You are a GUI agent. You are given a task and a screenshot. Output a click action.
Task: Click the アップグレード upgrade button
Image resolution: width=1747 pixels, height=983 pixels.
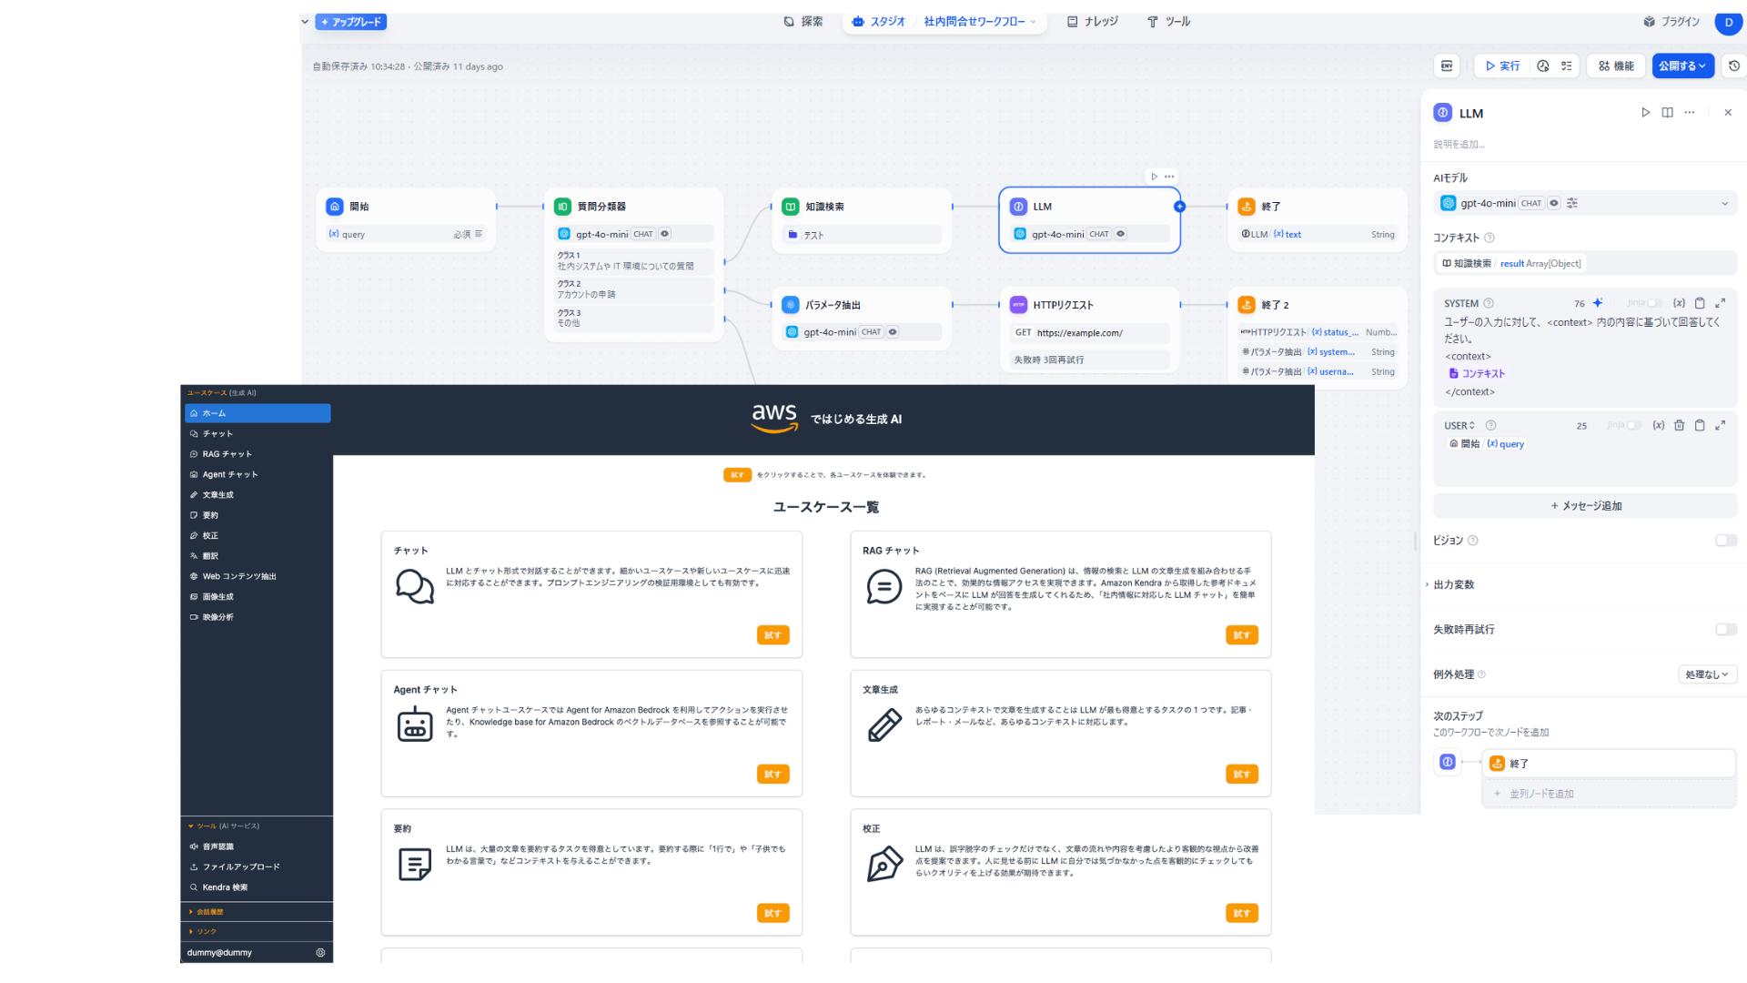click(351, 22)
